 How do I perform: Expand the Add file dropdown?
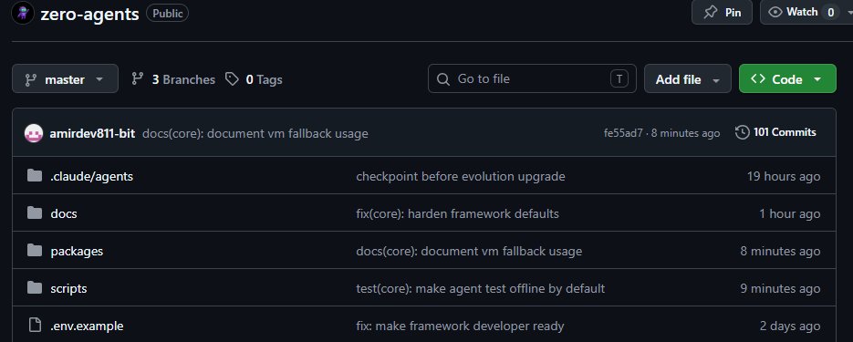click(x=688, y=78)
